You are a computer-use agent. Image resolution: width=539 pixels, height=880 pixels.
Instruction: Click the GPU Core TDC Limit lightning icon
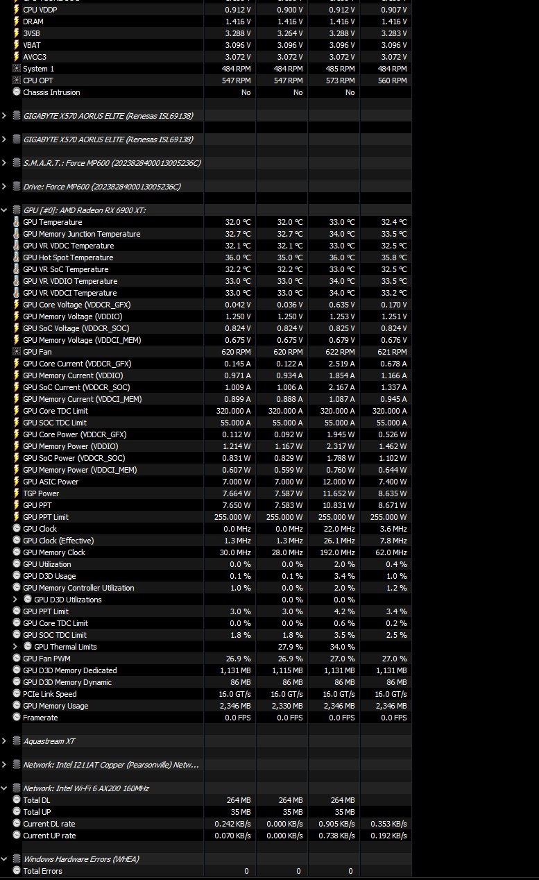(17, 411)
